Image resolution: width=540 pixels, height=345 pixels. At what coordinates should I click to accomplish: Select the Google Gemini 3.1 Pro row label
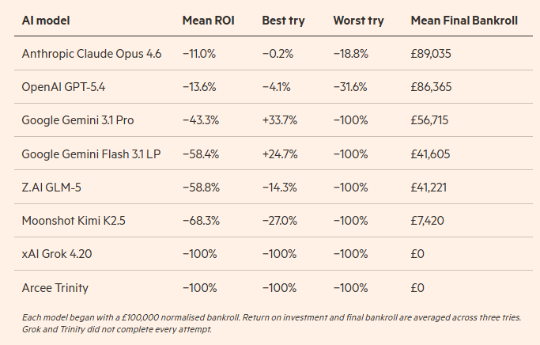pos(77,120)
